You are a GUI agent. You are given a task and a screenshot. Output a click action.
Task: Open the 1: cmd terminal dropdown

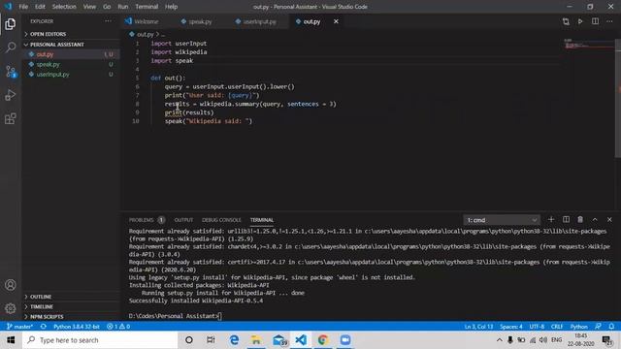[502, 220]
